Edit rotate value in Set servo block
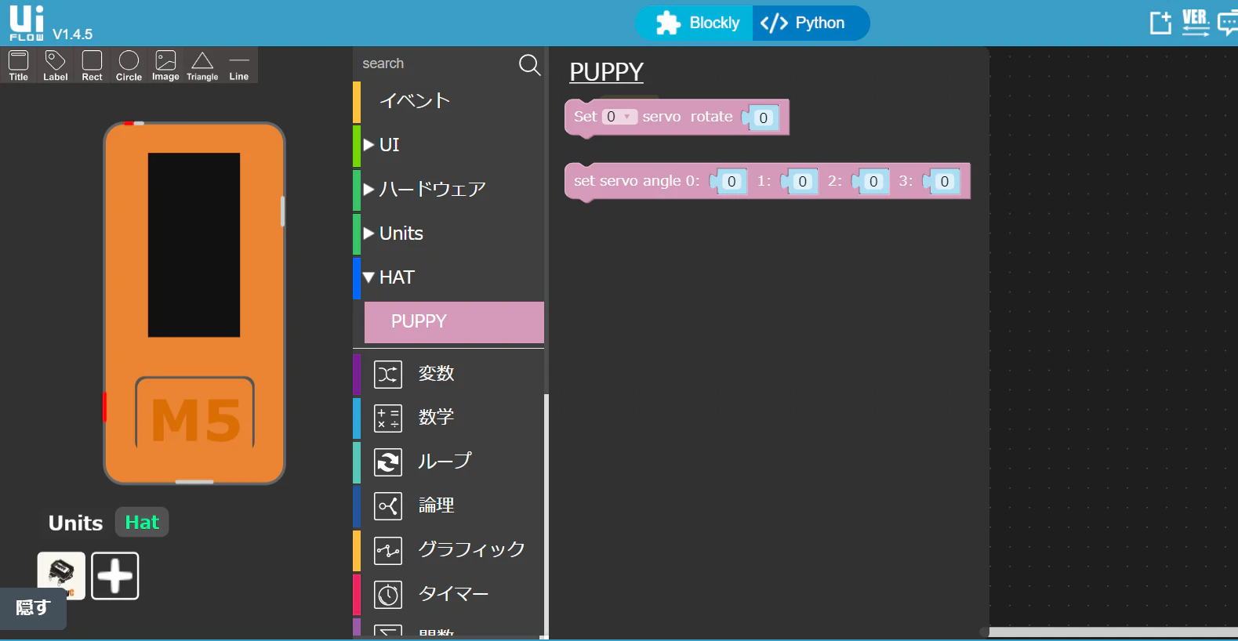 click(x=763, y=118)
